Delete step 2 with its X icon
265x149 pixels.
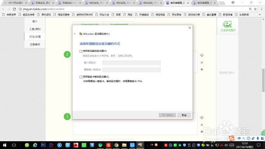(202, 63)
